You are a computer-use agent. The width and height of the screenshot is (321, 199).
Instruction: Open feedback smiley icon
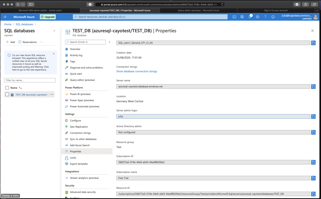pos(273,17)
